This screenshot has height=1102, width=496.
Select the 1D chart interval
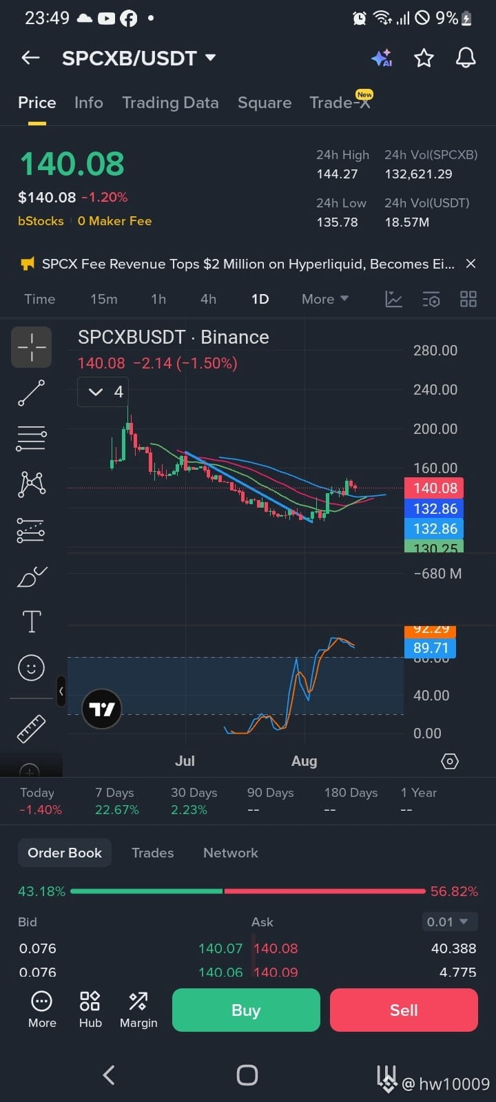pyautogui.click(x=260, y=299)
